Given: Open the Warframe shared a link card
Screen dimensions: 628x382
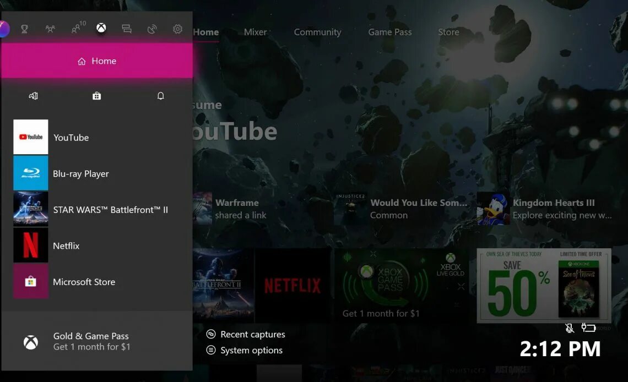Looking at the screenshot, I should (230, 209).
